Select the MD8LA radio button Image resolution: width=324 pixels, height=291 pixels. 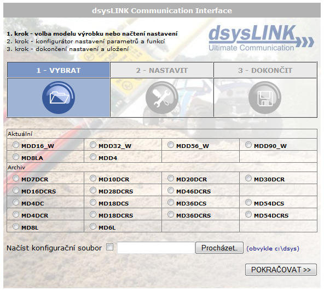click(16, 157)
